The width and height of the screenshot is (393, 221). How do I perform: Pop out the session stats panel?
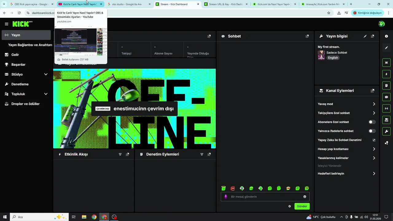pyautogui.click(x=209, y=36)
